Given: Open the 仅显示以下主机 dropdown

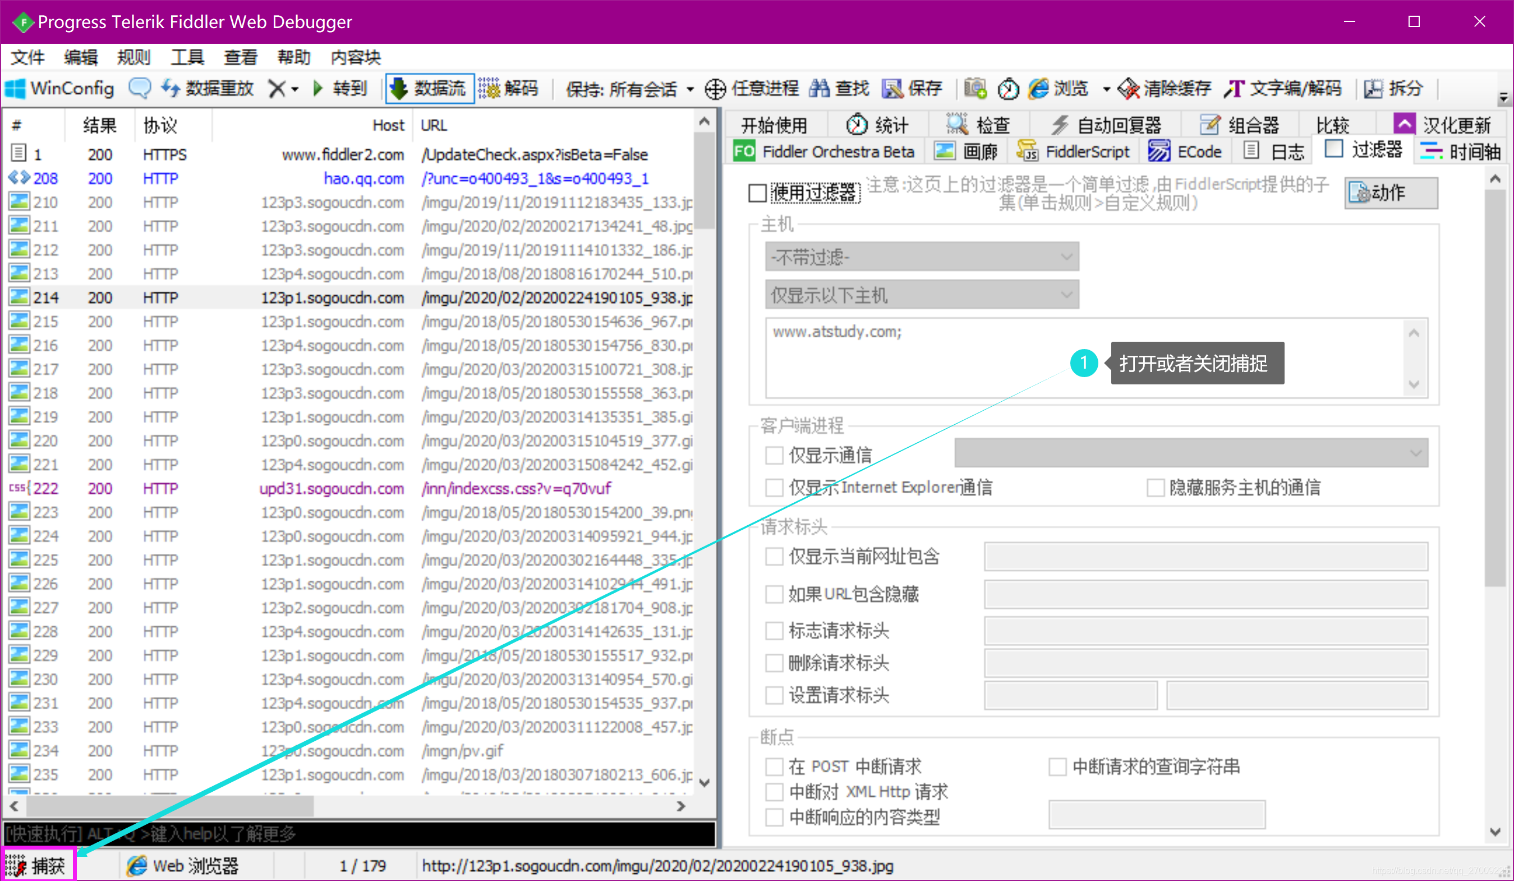Looking at the screenshot, I should point(922,295).
